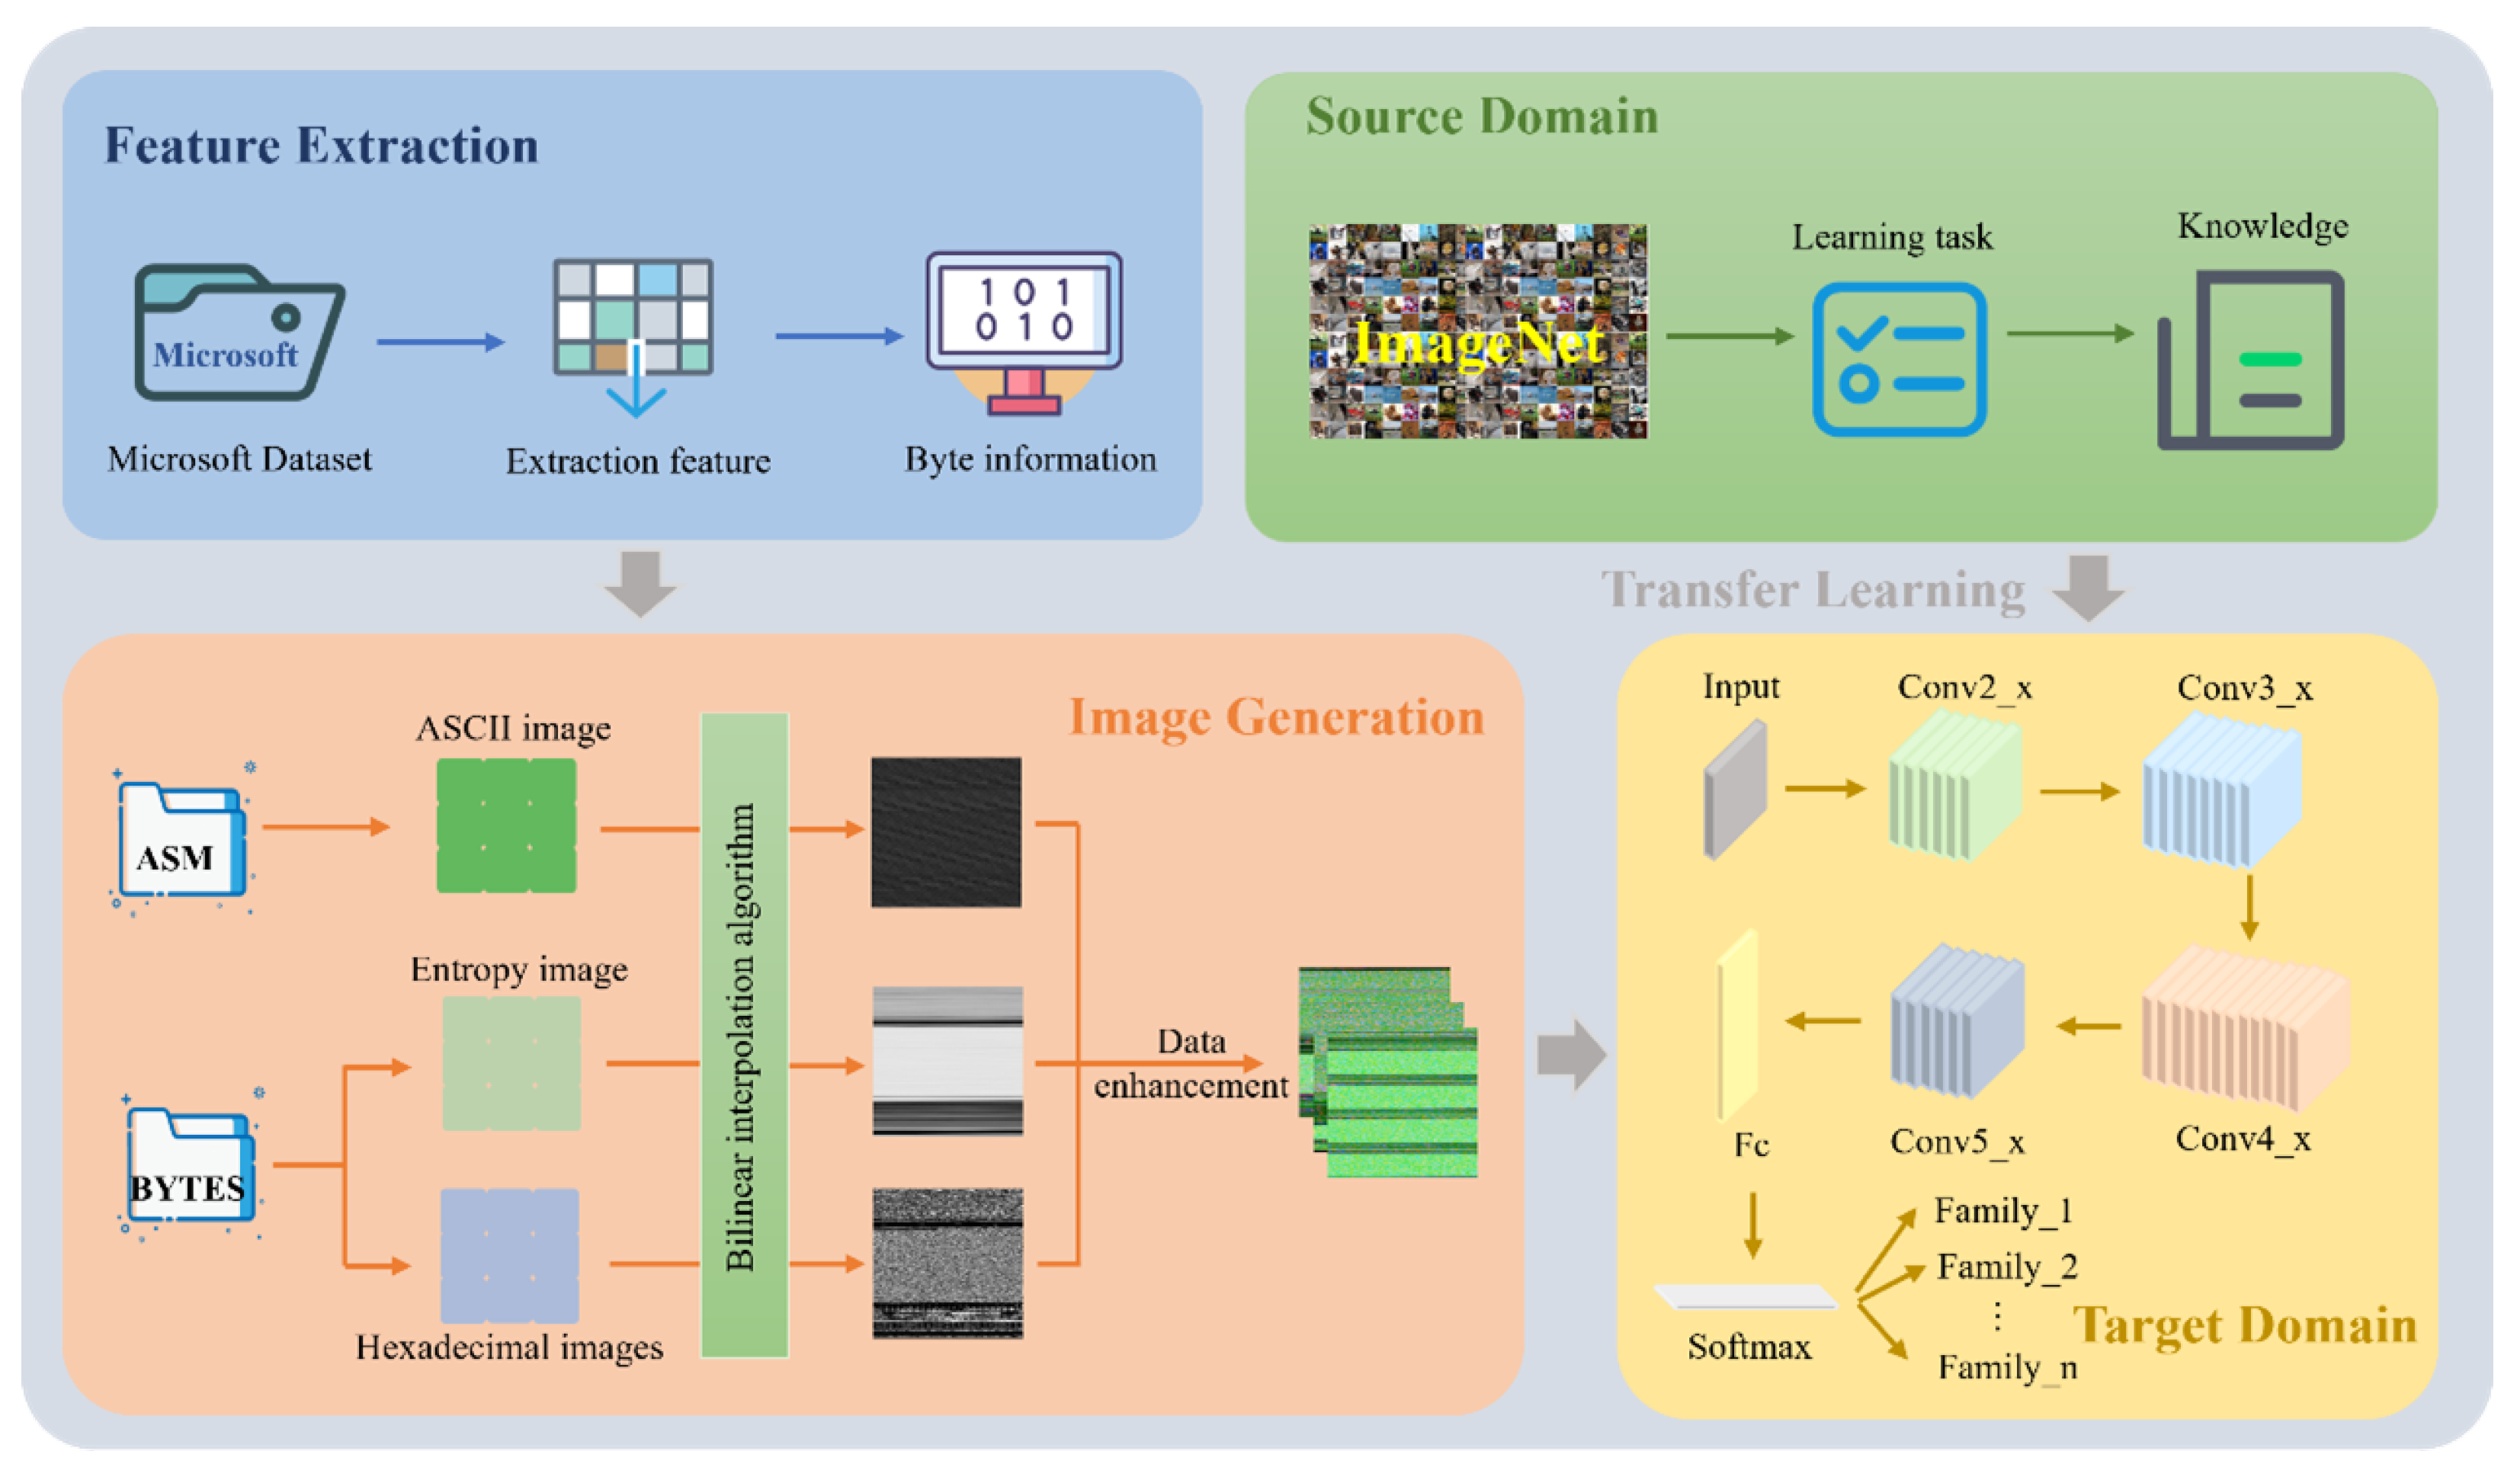This screenshot has width=2520, height=1480.
Task: Click the ASM folder icon
Action: click(181, 840)
